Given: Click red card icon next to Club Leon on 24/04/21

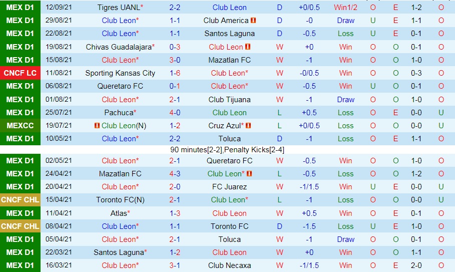Looking at the screenshot, I should click(x=249, y=174).
